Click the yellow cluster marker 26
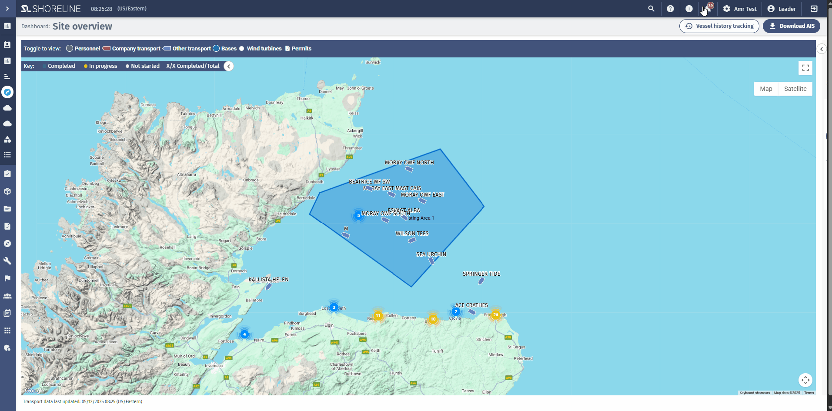832x411 pixels. click(x=495, y=315)
